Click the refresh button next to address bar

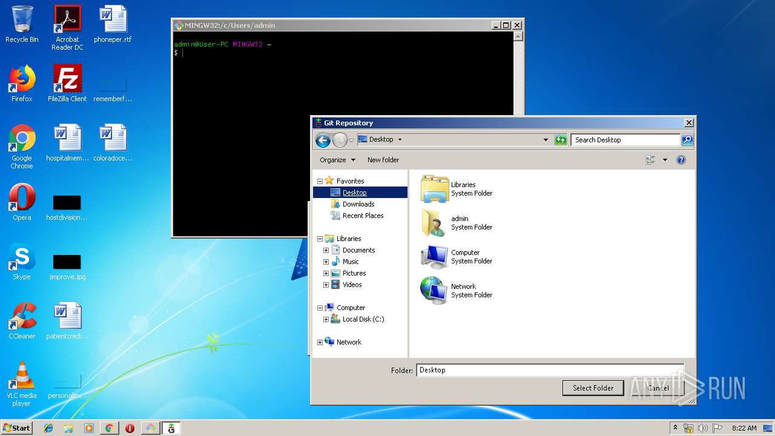[x=561, y=140]
